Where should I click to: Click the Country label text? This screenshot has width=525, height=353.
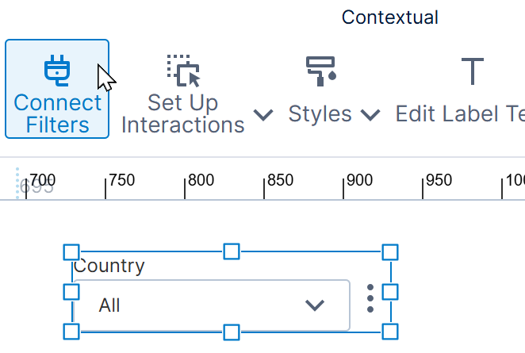109,267
